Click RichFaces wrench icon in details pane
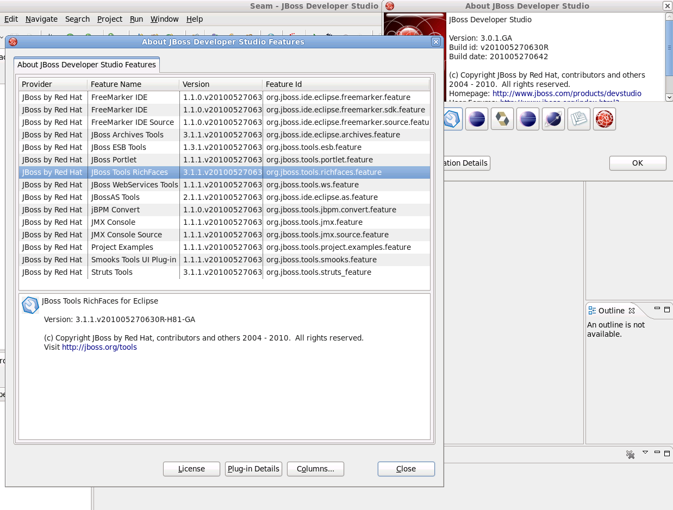673x510 pixels. coord(30,305)
